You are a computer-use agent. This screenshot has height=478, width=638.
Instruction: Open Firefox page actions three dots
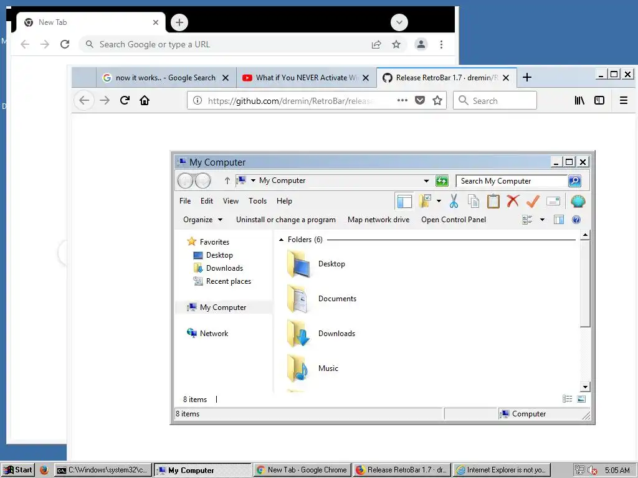(402, 100)
